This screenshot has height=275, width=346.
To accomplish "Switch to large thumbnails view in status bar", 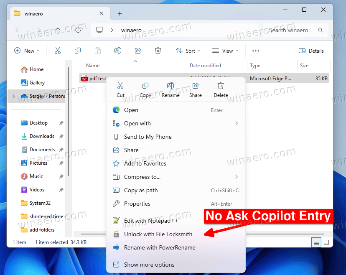I will [x=326, y=242].
